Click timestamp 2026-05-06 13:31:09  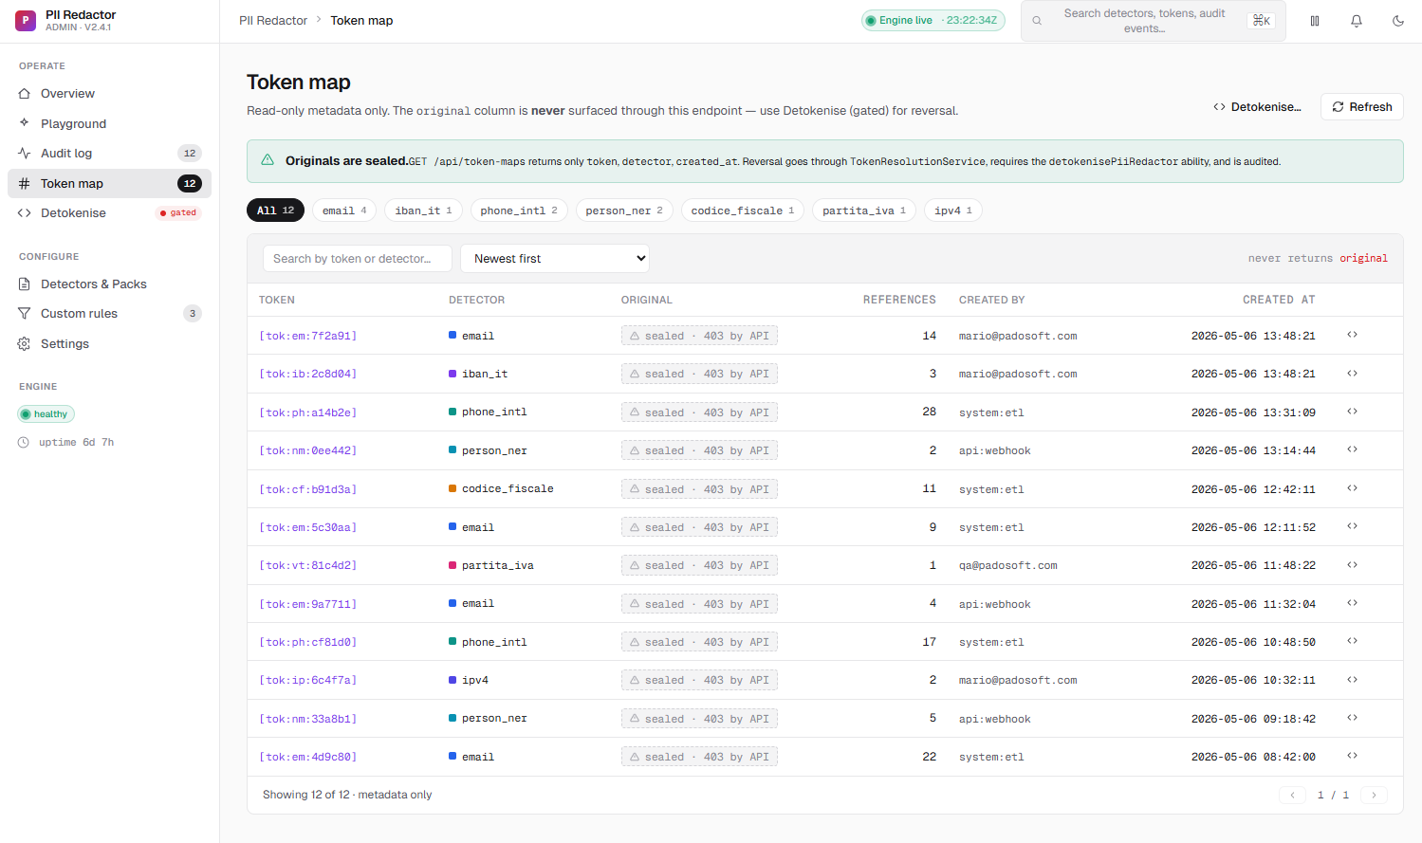(1253, 412)
